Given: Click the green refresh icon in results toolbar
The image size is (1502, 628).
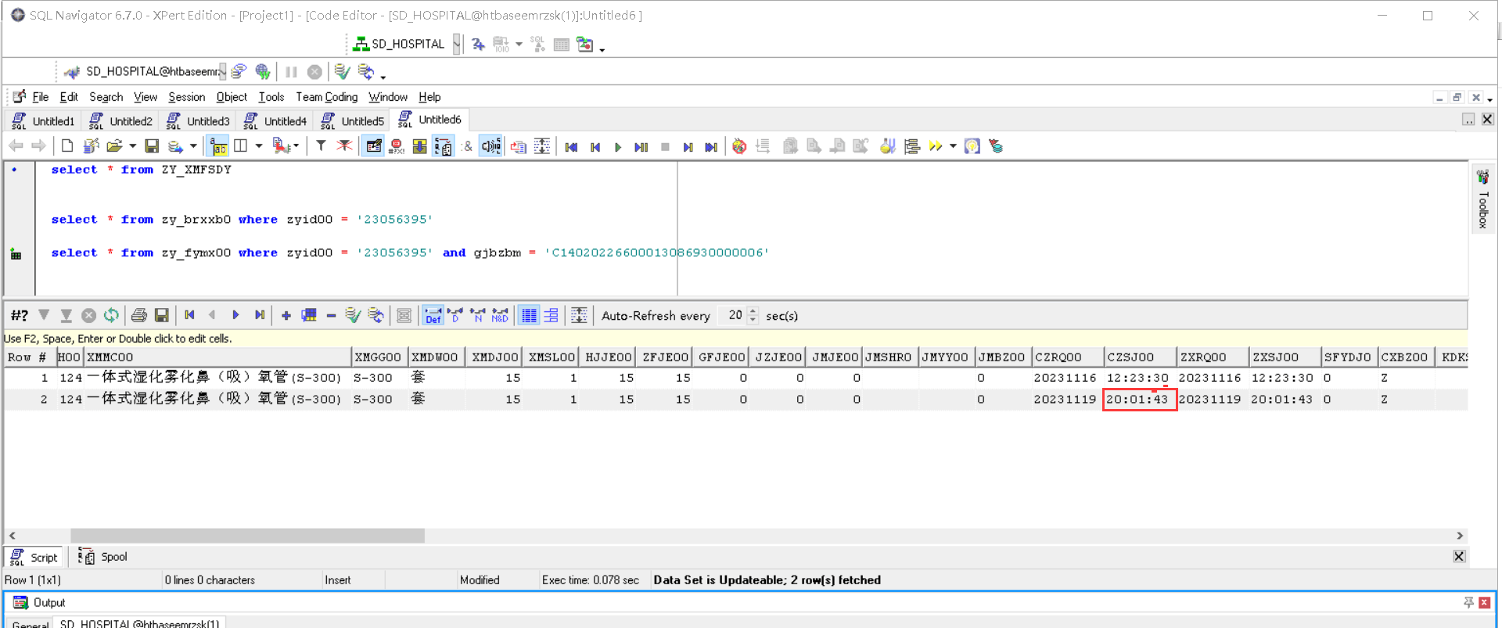Looking at the screenshot, I should 111,315.
